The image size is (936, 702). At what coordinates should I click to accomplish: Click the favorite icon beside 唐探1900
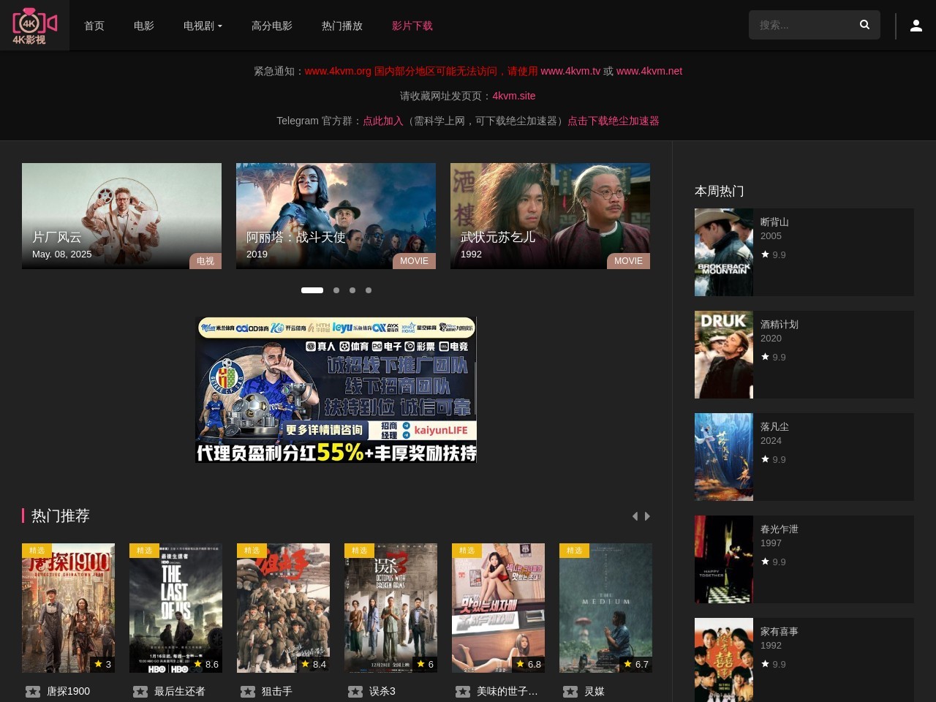33,692
